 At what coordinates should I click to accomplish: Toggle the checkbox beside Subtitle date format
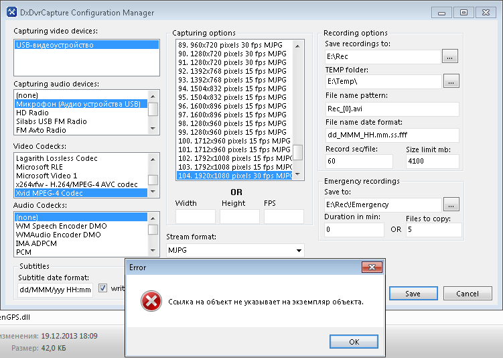pos(103,288)
